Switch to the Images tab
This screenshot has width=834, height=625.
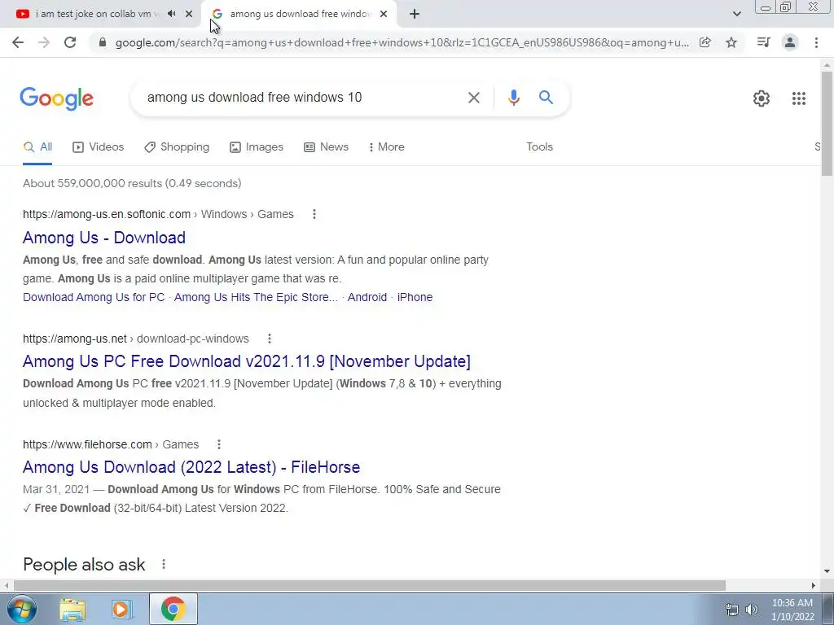[257, 147]
